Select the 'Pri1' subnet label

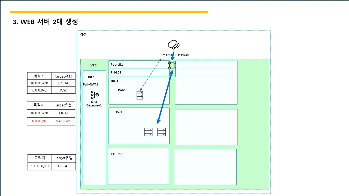tap(119, 112)
